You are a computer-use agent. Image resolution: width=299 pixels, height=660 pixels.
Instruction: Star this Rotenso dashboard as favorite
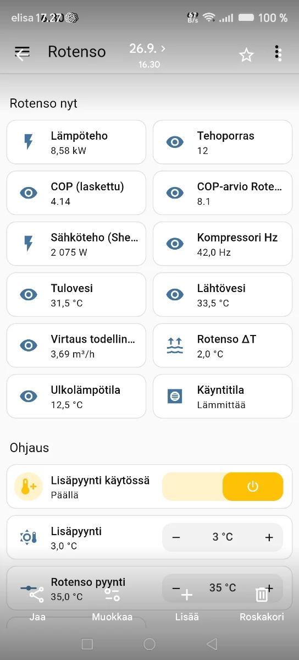tap(246, 54)
